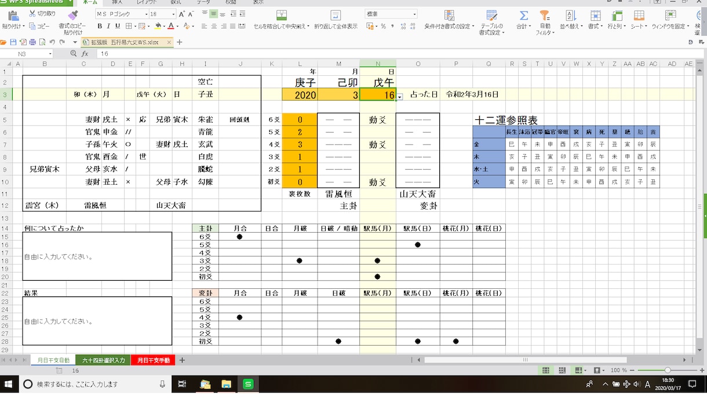Toggle bold formatting
Viewport: 707px width, 400px height.
(x=100, y=26)
